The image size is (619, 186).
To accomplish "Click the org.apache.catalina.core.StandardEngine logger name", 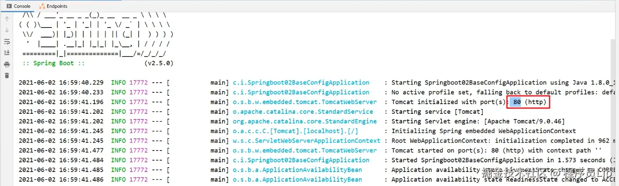I will click(x=304, y=121).
